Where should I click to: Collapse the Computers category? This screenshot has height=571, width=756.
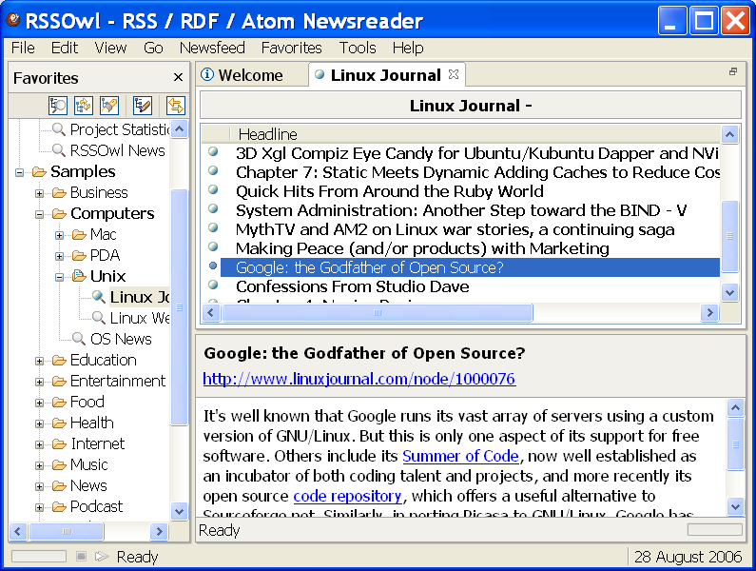pyautogui.click(x=40, y=214)
